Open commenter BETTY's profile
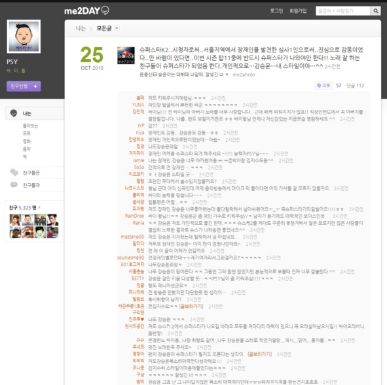387x385 pixels. [138, 278]
